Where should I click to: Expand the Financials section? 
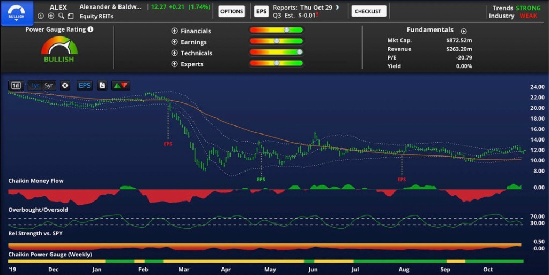[x=174, y=31]
